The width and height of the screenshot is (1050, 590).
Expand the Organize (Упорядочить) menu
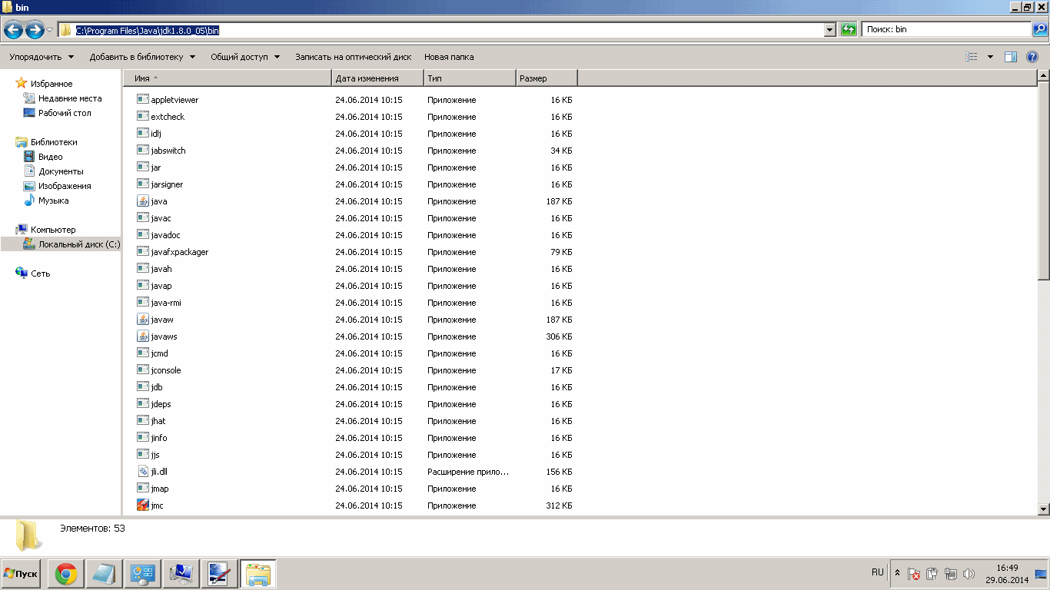click(42, 57)
